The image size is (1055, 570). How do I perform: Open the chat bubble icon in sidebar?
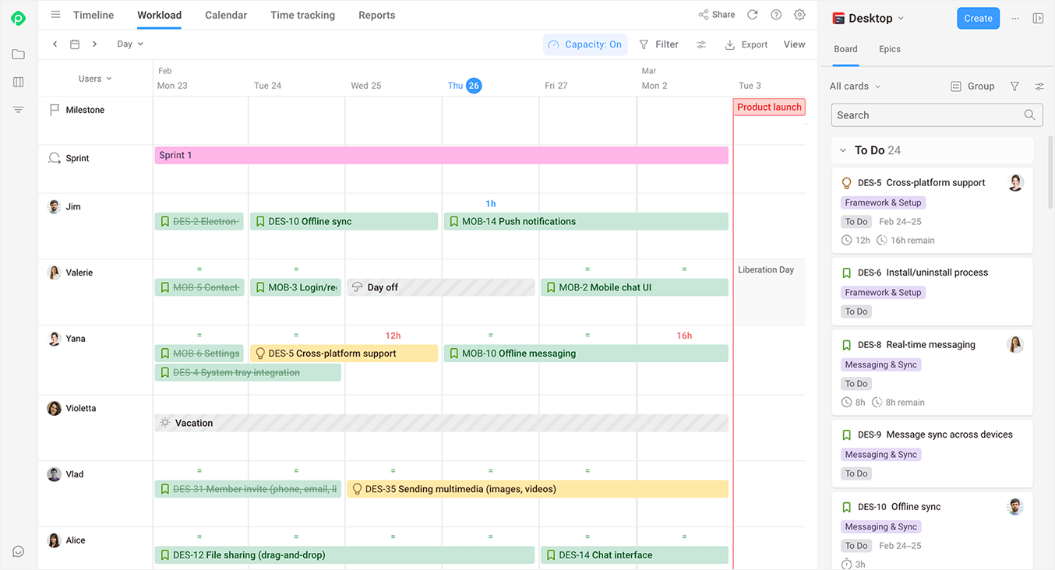pos(19,551)
